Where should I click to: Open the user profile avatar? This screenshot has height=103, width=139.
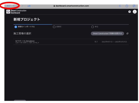click(x=135, y=12)
